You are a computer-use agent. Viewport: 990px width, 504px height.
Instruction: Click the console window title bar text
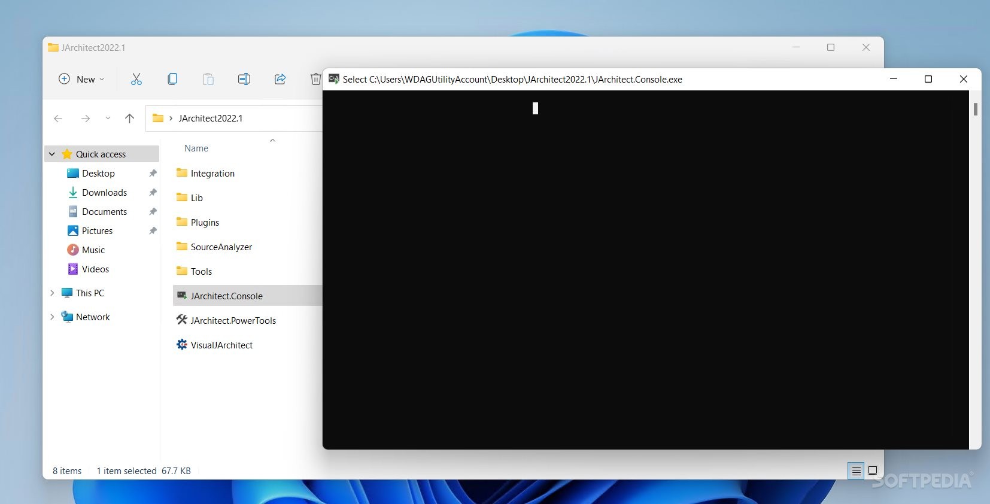coord(512,79)
